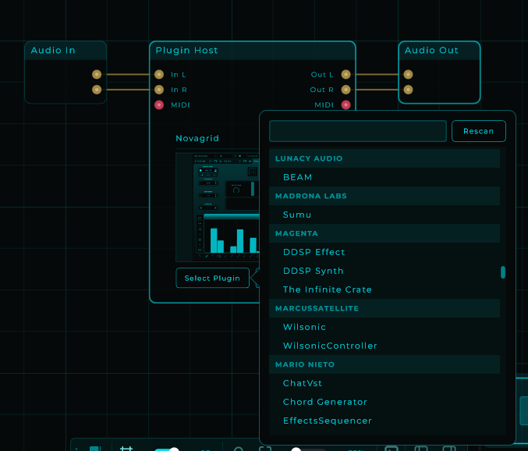Choose BEAM from the plugin list
The width and height of the screenshot is (528, 451).
(384, 177)
